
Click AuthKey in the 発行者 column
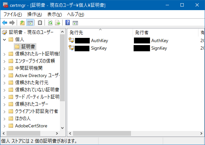click(x=160, y=40)
